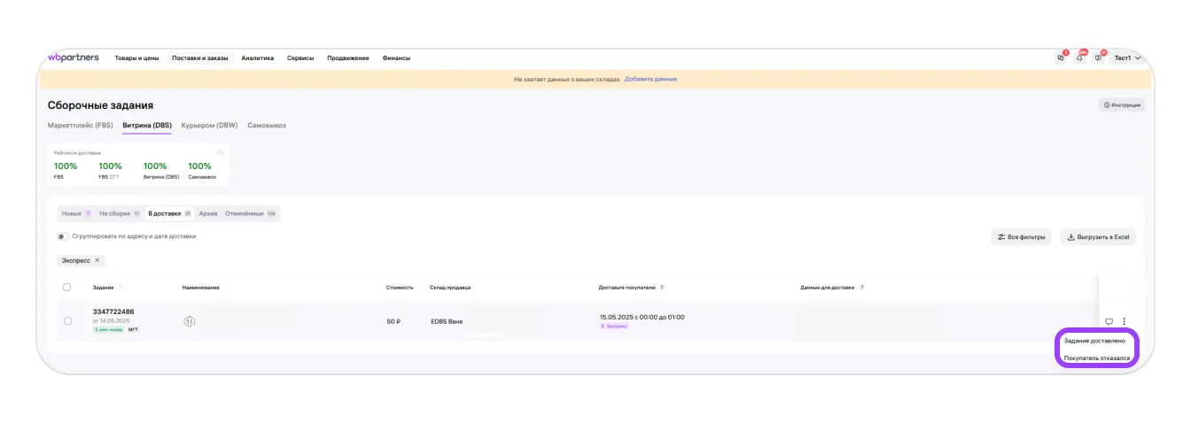This screenshot has width=1191, height=423.
Task: Click help icon next to Доставьте покупателю
Action: tap(662, 288)
